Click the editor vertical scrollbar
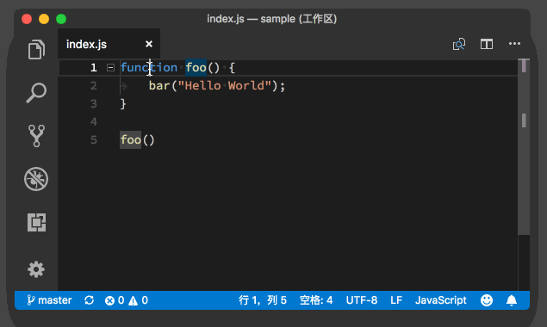Viewport: 547px width, 327px height. 524,175
